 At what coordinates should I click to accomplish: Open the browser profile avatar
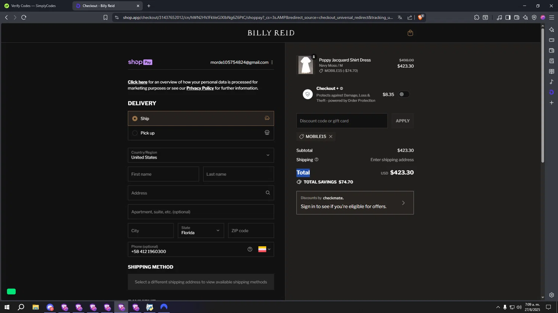[x=543, y=17]
